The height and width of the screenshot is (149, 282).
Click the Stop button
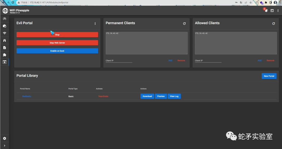[57, 35]
